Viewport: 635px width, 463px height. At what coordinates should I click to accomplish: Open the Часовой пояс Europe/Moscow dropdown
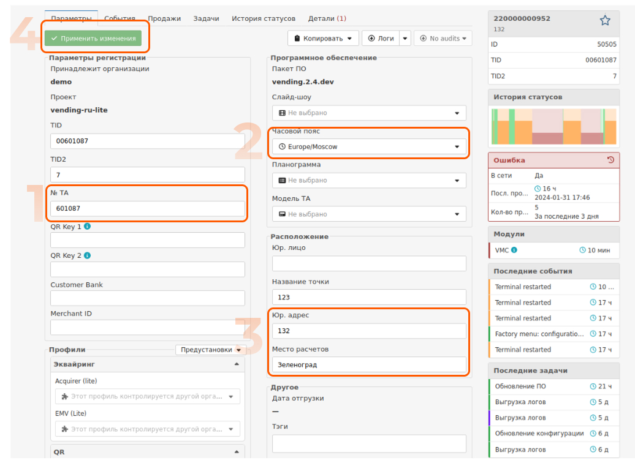[369, 146]
